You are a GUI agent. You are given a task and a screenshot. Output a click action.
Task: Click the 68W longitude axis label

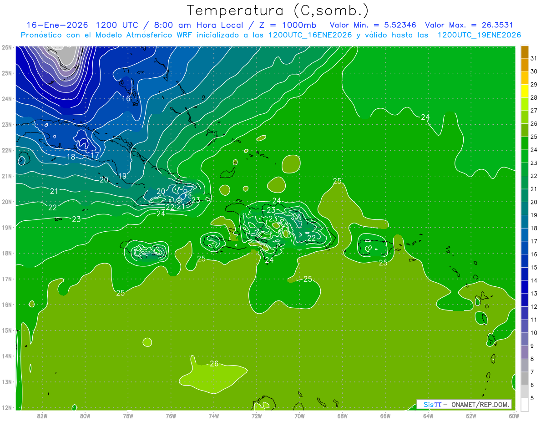(x=342, y=415)
